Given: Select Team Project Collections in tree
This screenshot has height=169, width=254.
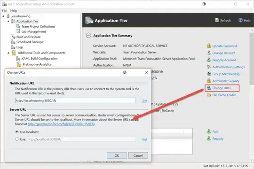Looking at the screenshot, I should coord(39,26).
